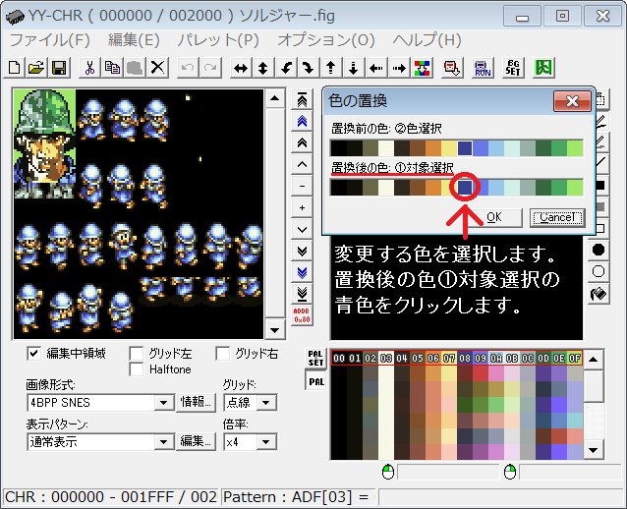This screenshot has width=627, height=509.
Task: Enable the グリッド右 checkbox
Action: pyautogui.click(x=222, y=354)
